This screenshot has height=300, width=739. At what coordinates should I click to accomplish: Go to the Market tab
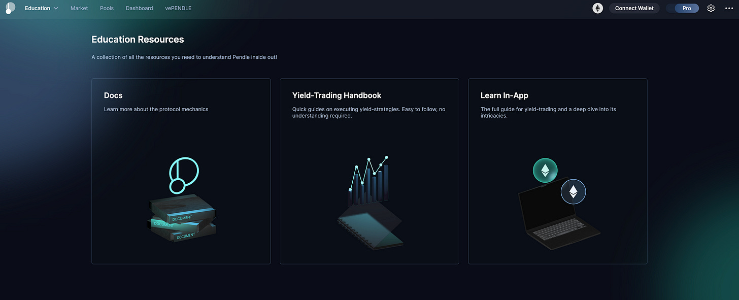[x=79, y=8]
